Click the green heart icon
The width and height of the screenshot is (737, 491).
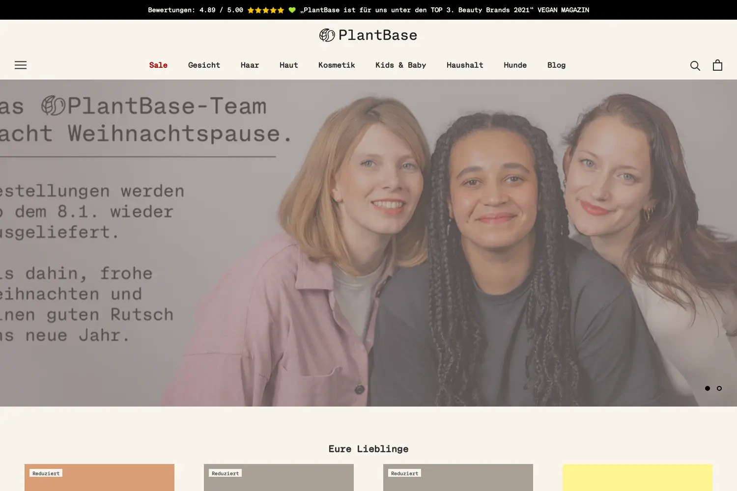coord(292,10)
